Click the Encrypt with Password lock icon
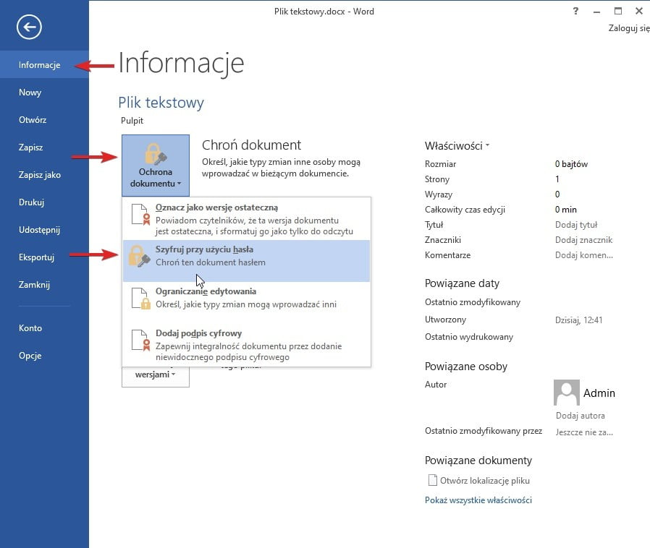 (138, 257)
